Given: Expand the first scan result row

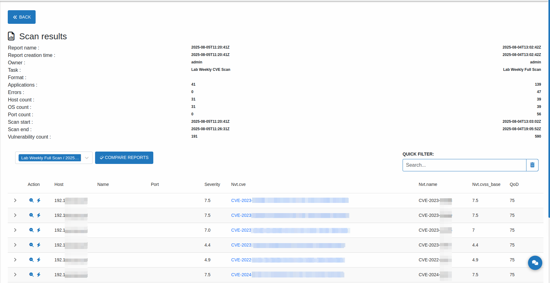Looking at the screenshot, I should click(15, 200).
